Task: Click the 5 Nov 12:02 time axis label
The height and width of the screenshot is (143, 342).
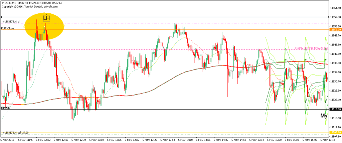Action: point(43,140)
